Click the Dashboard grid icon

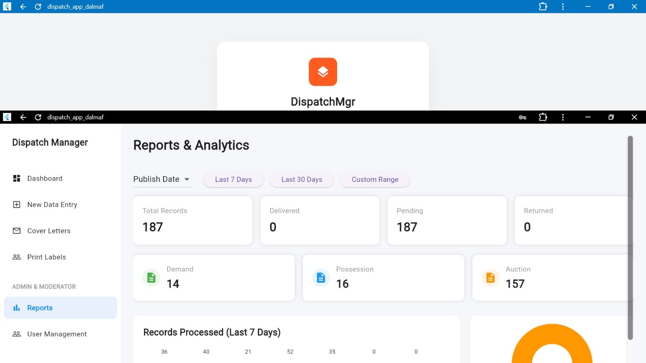17,178
